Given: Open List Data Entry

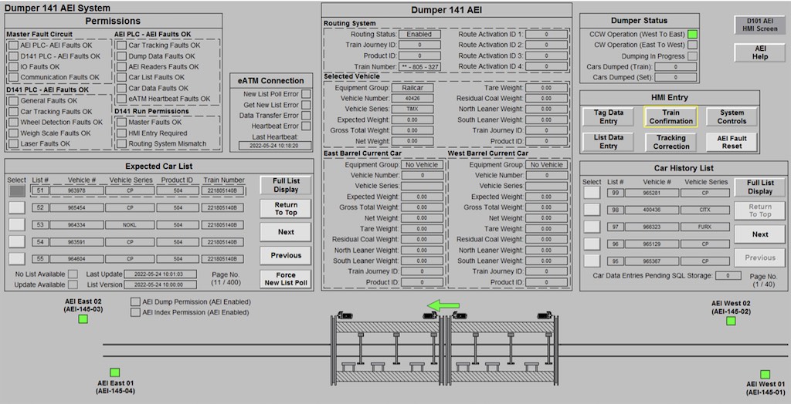Looking at the screenshot, I should coord(609,142).
